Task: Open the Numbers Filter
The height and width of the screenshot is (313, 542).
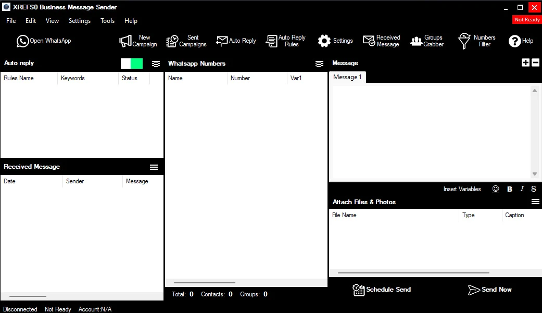Action: 477,41
